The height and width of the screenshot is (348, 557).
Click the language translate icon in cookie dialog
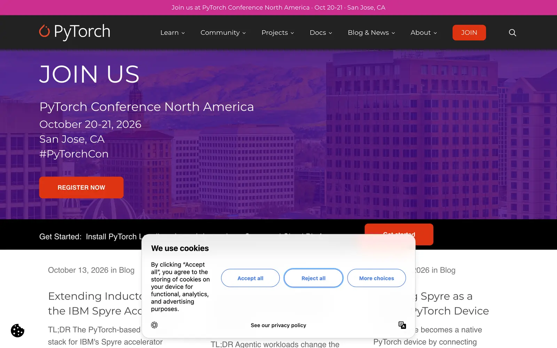[402, 325]
